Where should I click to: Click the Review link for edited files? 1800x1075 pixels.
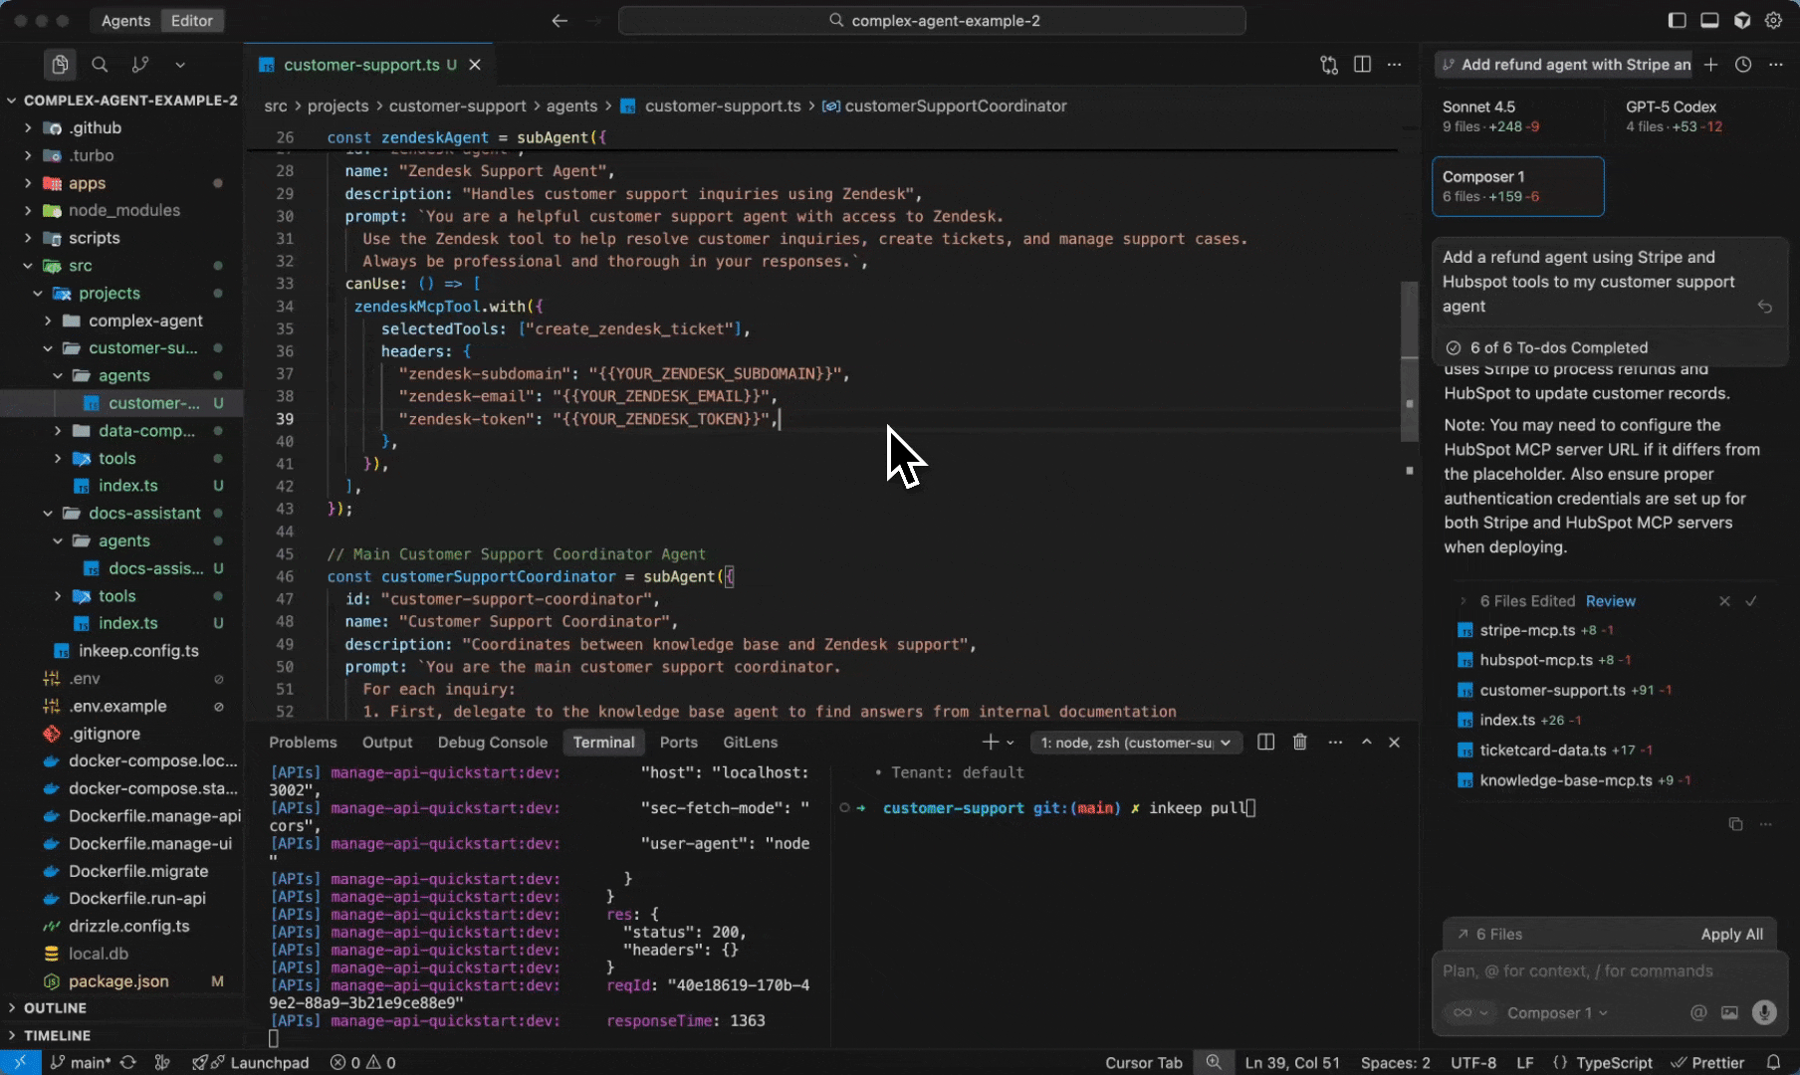pyautogui.click(x=1610, y=601)
